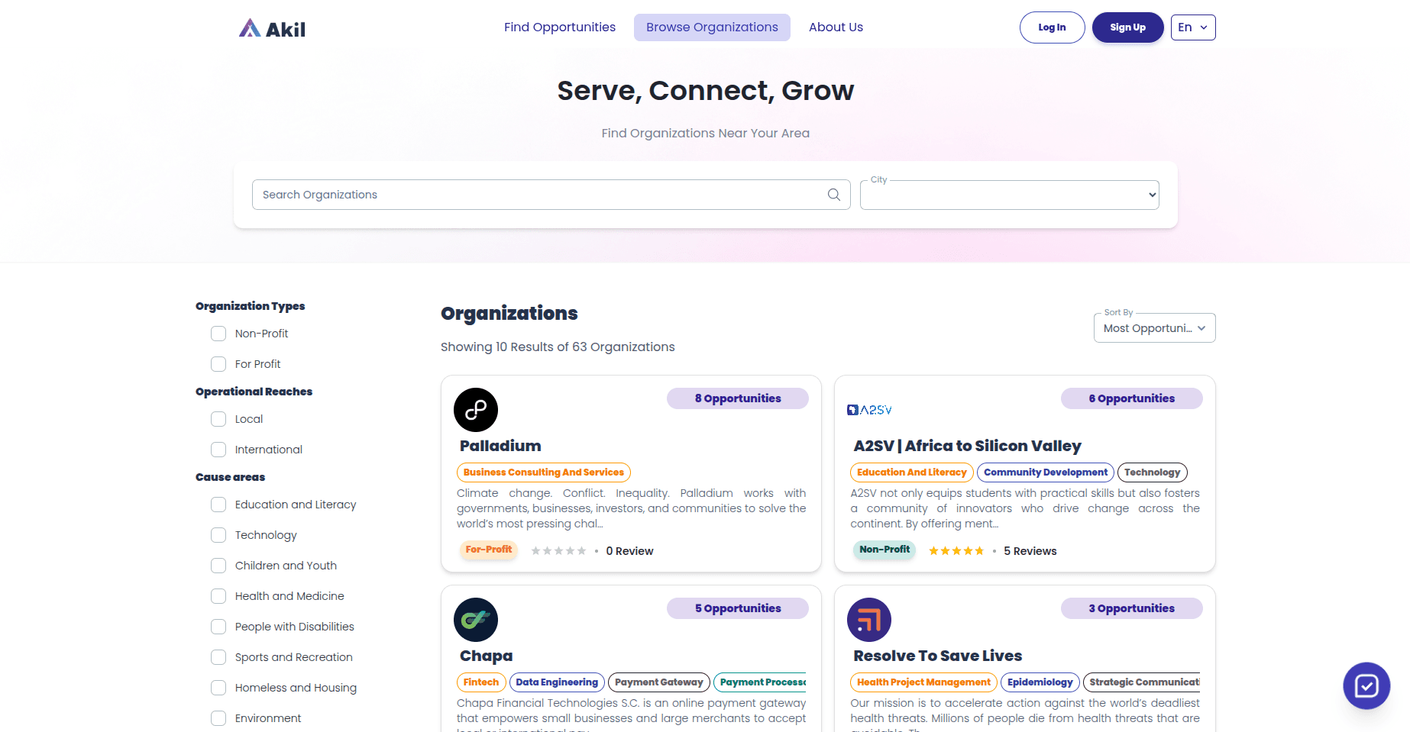Click the A2SV organization logo
Screen dimensions: 1410x732
(869, 410)
